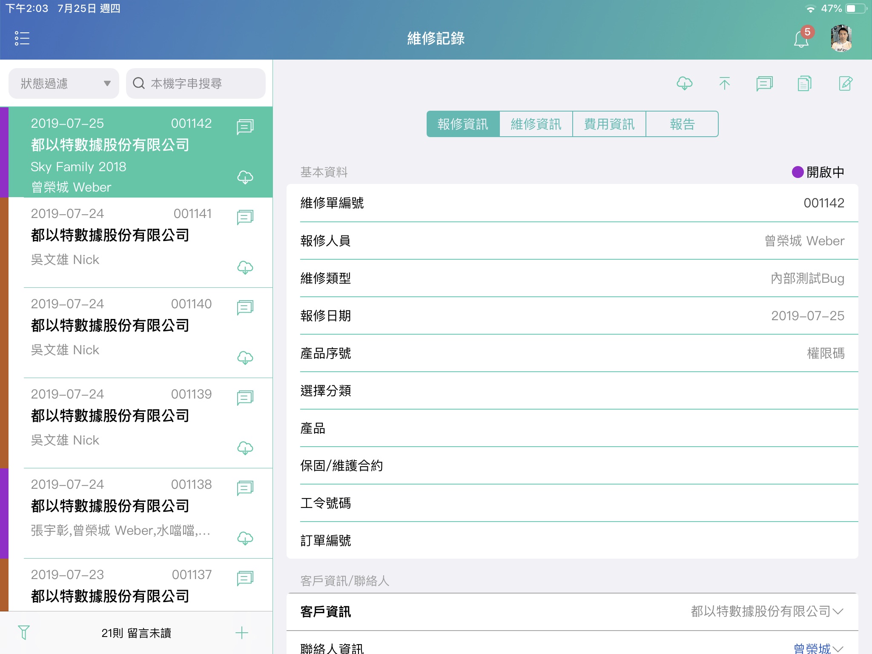Click the 維修單編號 row value 001142
The image size is (872, 654).
pos(824,203)
